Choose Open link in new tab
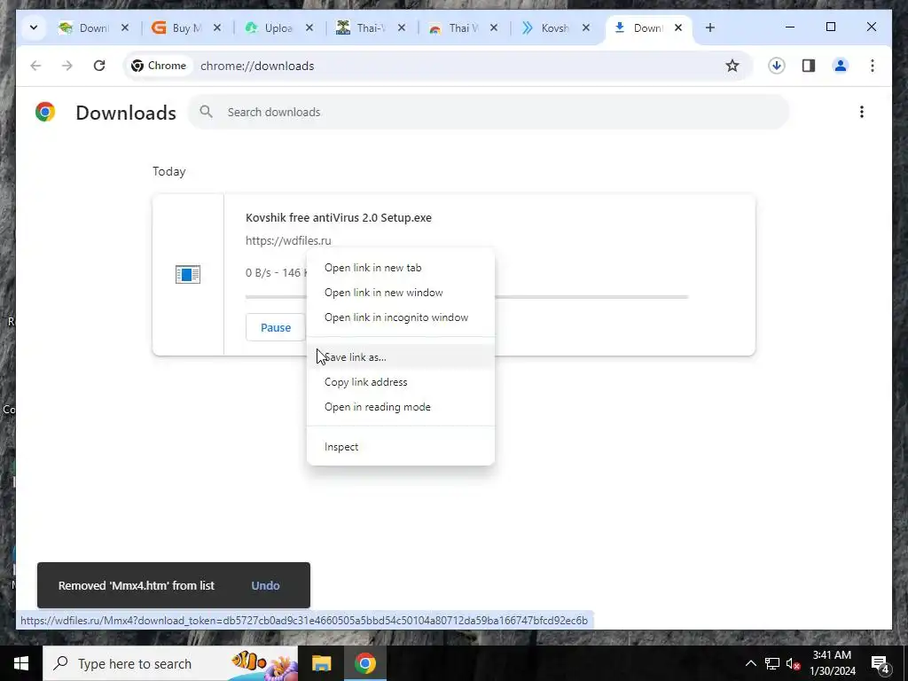Screen dimensions: 908x681 (x=401, y=268)
